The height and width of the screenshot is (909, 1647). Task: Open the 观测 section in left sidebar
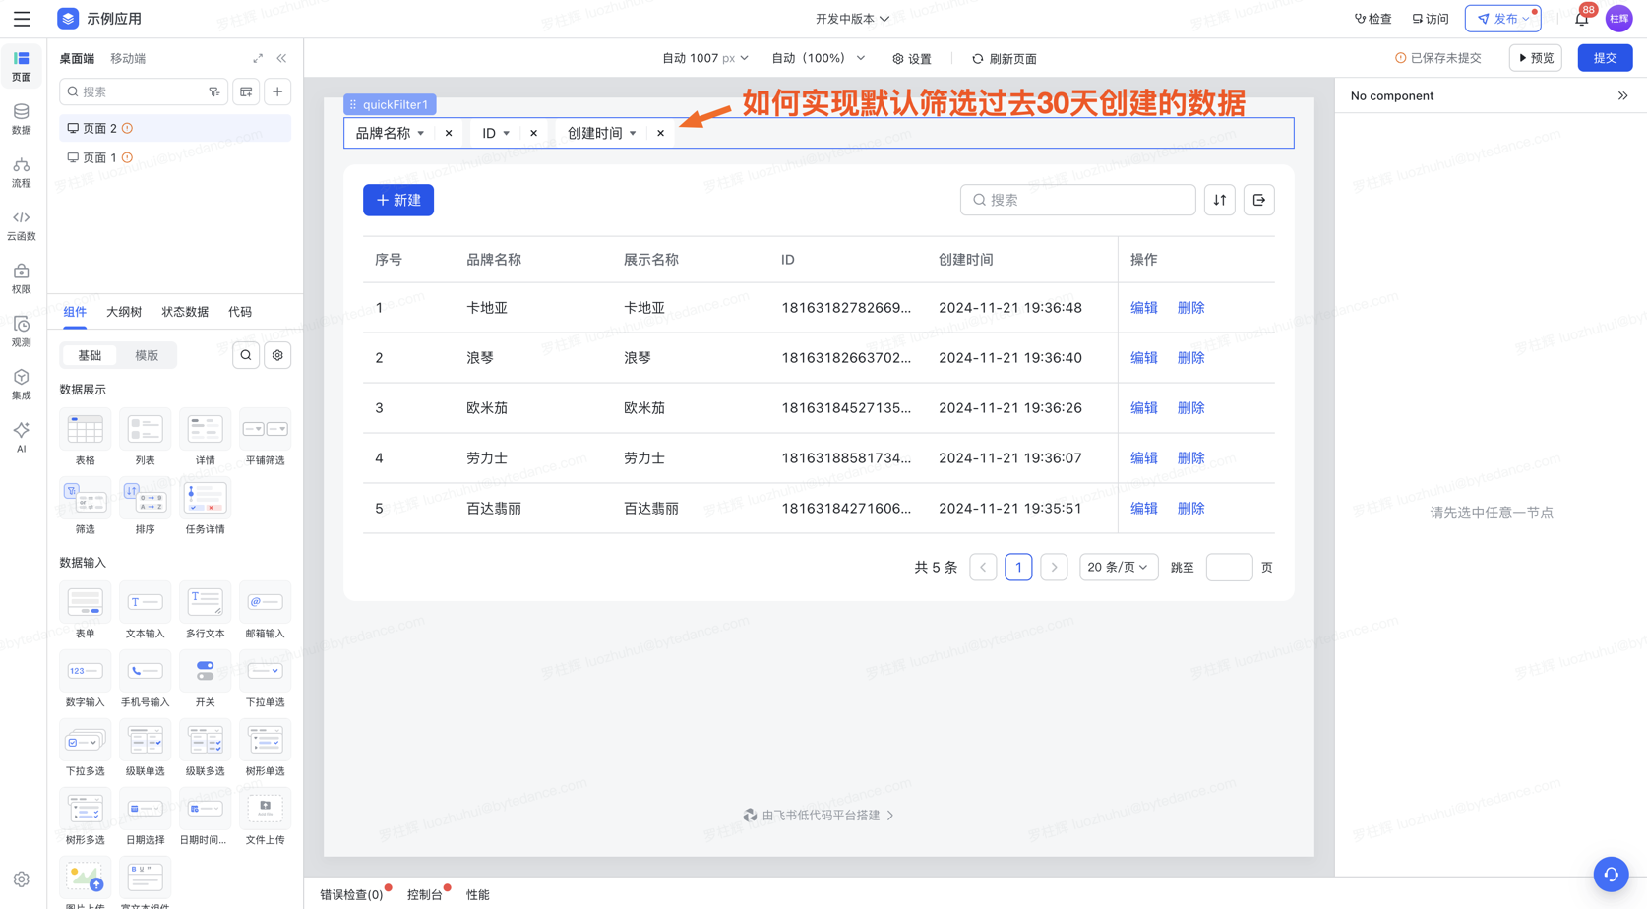[x=22, y=332]
